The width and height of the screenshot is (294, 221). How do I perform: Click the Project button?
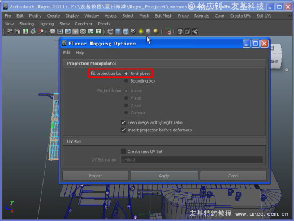[x=96, y=176]
